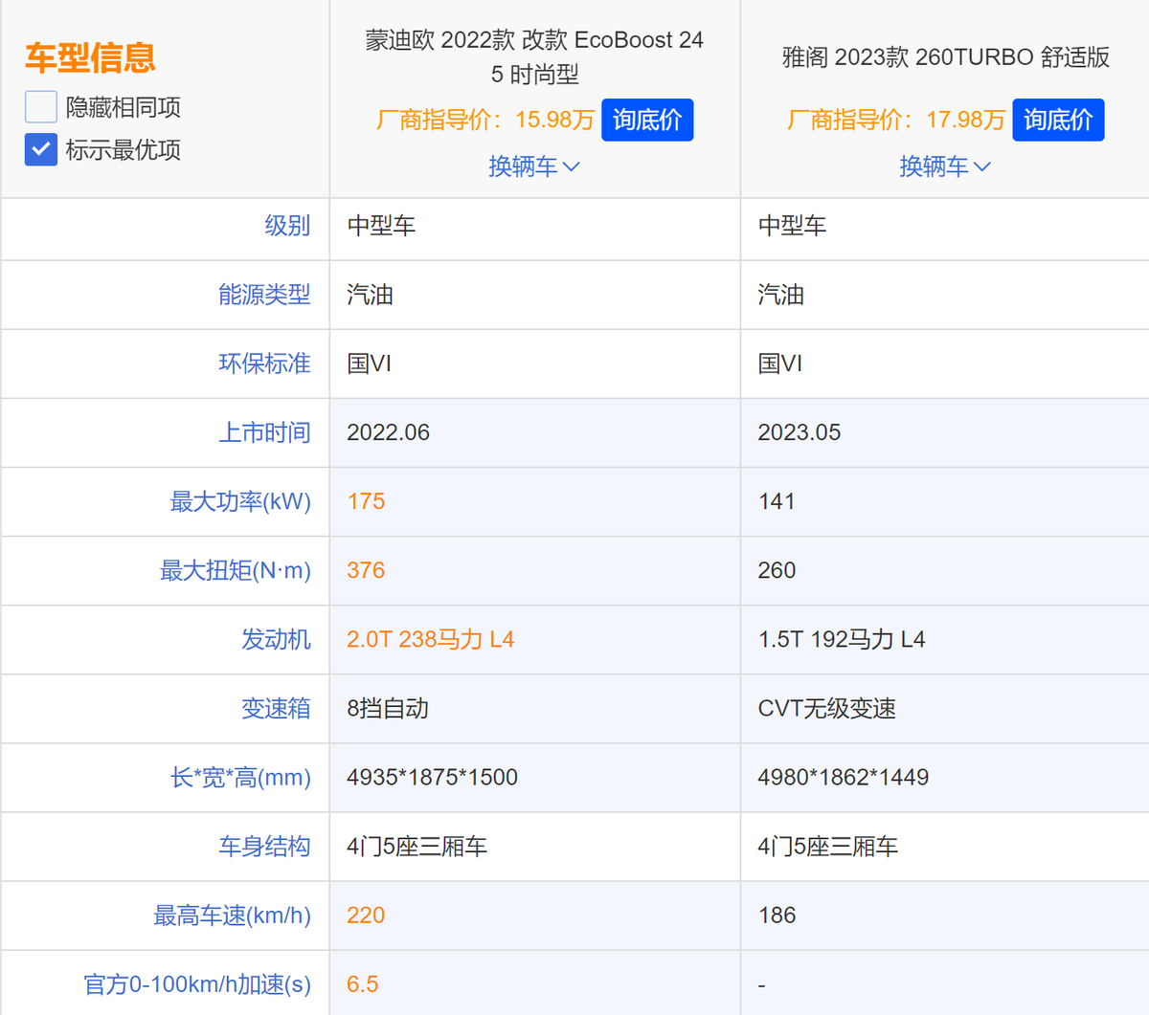Click 询底价 button for 雅阁
Screen dimensions: 1149x1015
pos(1058,120)
